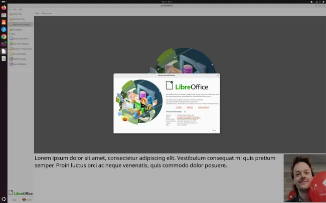Launch Ubuntu Software from the dock

coord(4,22)
